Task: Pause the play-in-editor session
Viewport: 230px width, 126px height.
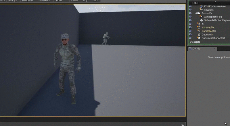Action: point(75,1)
